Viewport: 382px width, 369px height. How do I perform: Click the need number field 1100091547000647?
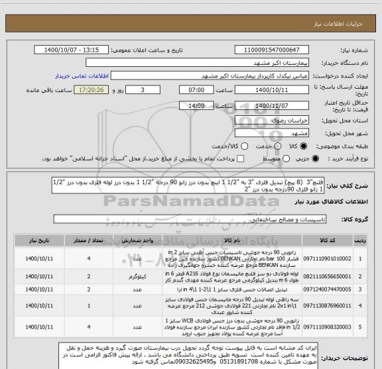pyautogui.click(x=272, y=50)
